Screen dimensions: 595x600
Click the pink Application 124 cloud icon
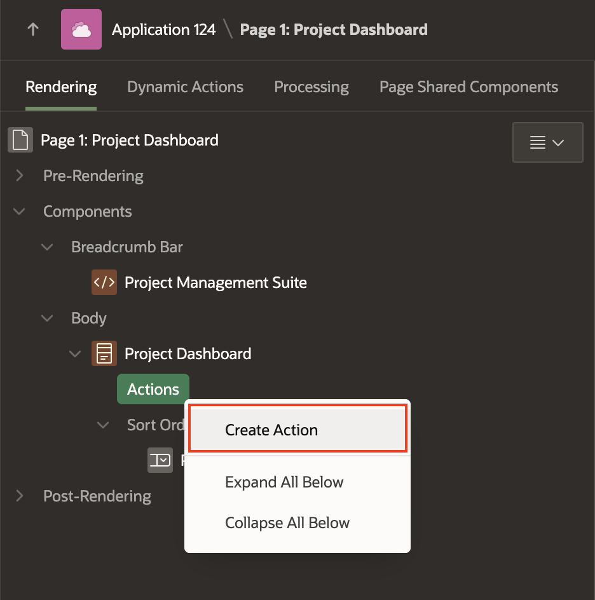[81, 30]
